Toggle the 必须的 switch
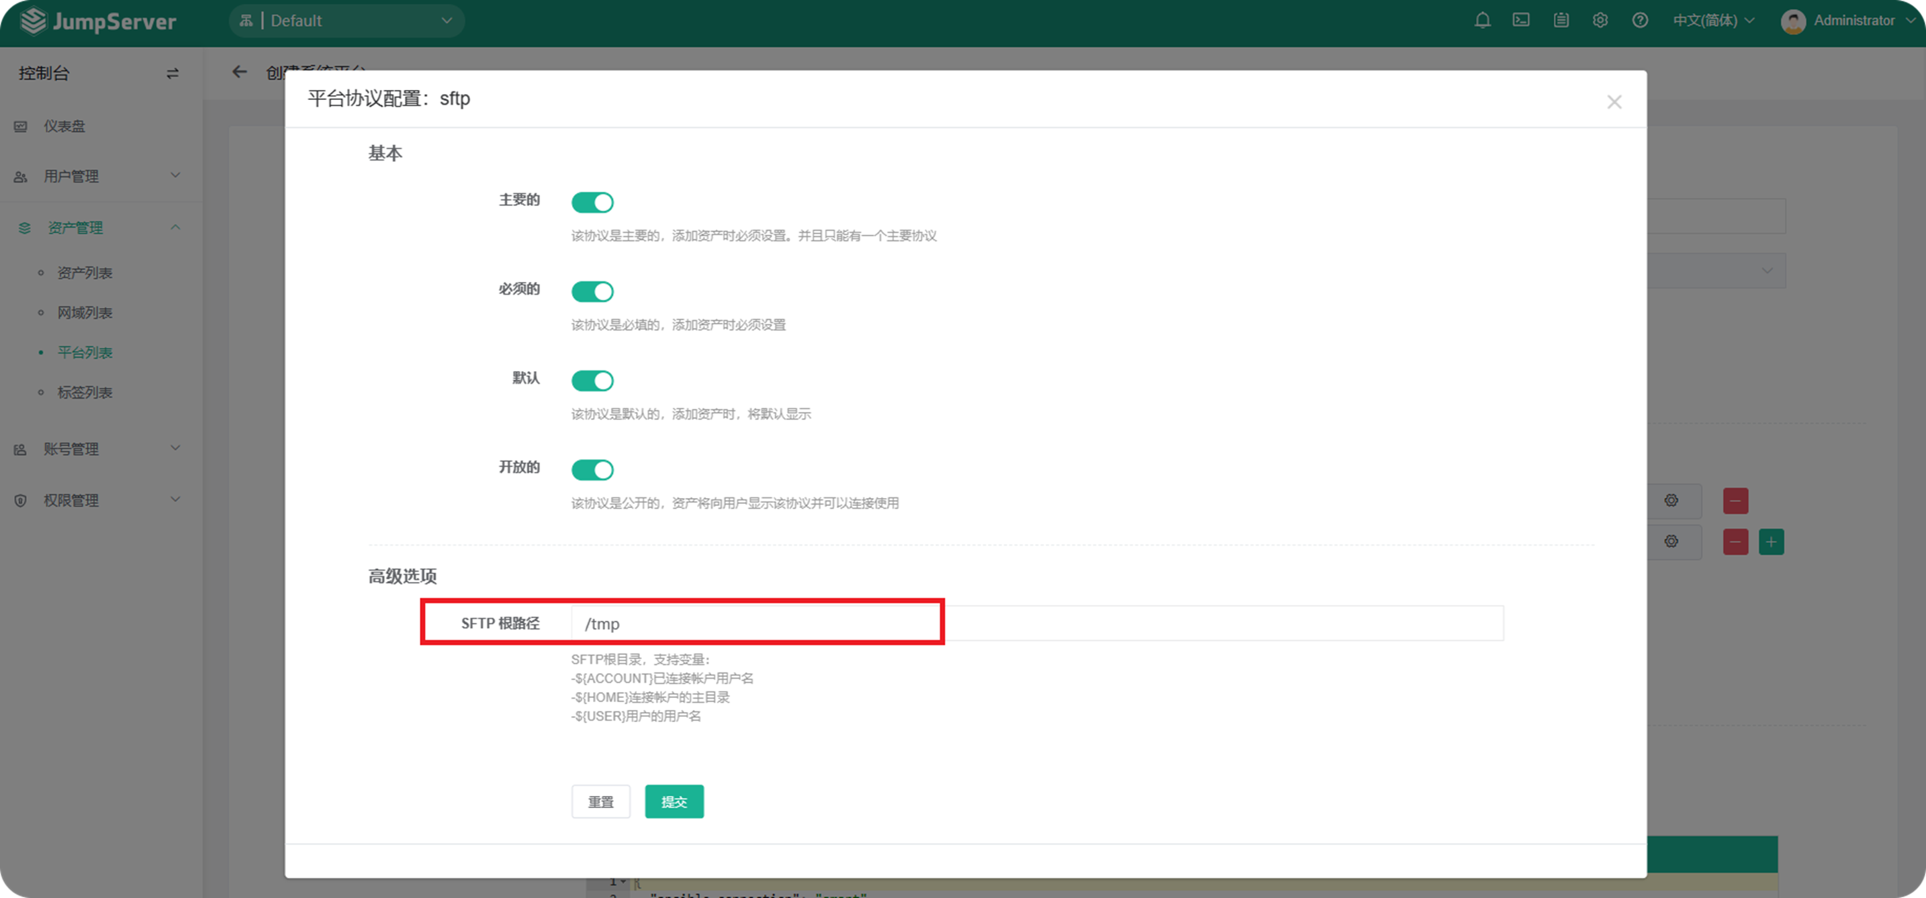1926x898 pixels. point(592,291)
